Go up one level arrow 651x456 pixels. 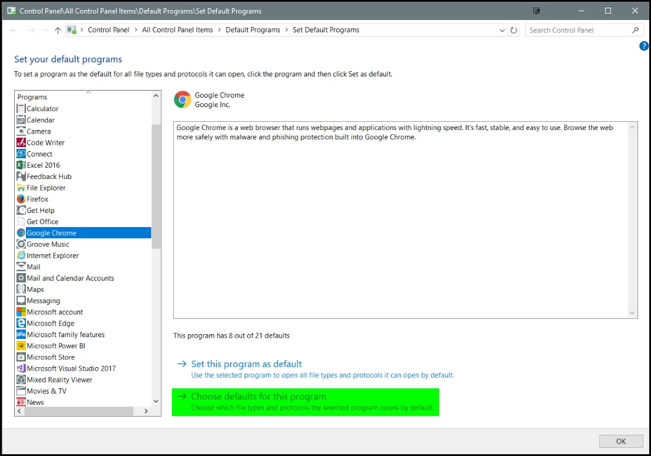(58, 30)
